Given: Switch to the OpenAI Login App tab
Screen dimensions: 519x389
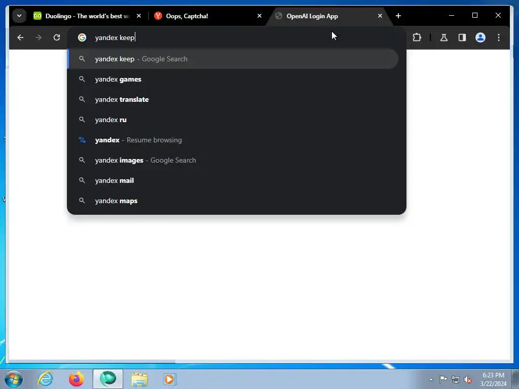Looking at the screenshot, I should [x=328, y=16].
